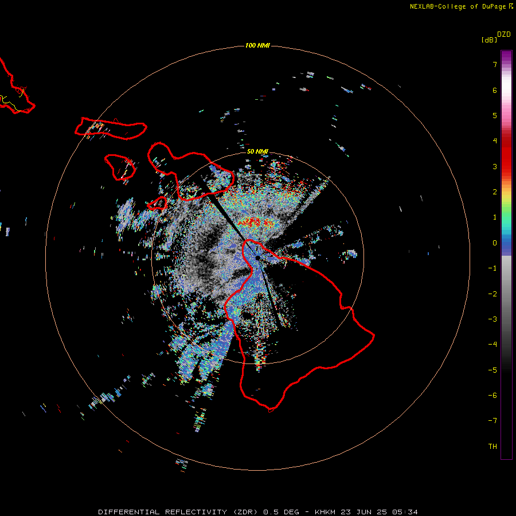516x516 pixels.
Task: Select the 7 value on color scale
Action: tap(495, 64)
